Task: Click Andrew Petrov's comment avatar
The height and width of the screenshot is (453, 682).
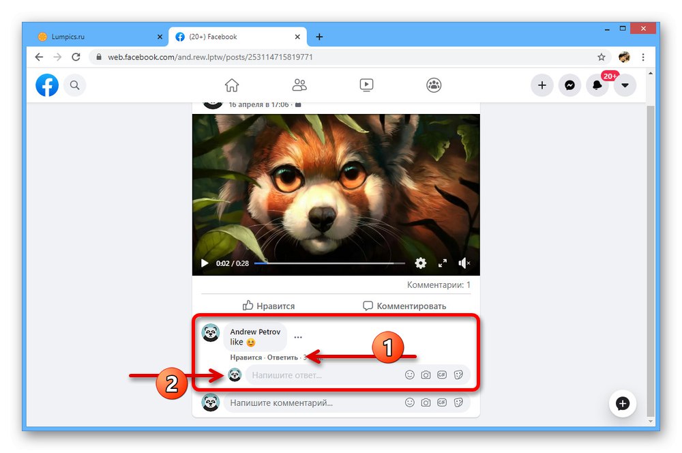Action: coord(211,333)
